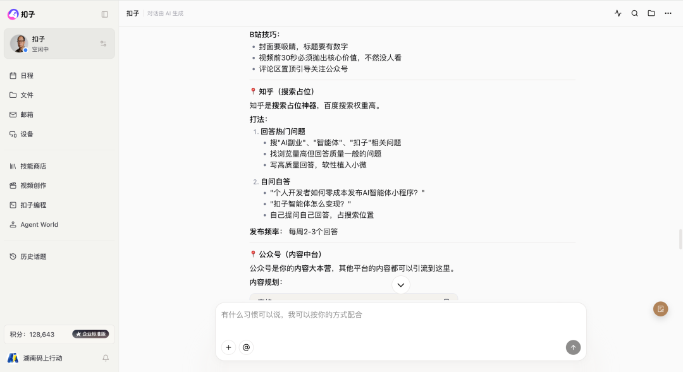
Task: Click the 日程 calendar icon
Action: [x=13, y=76]
